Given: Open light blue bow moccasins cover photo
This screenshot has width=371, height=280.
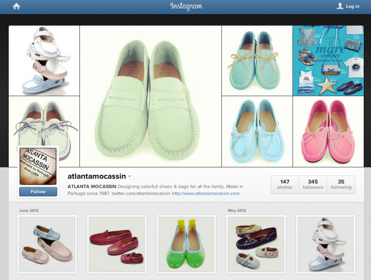Looking at the screenshot, I should pos(257,132).
